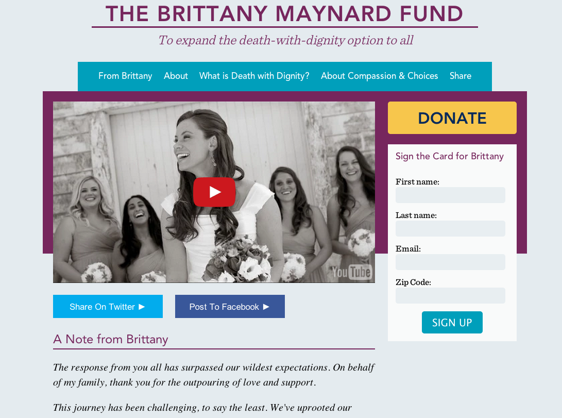Share the page on Twitter

108,307
